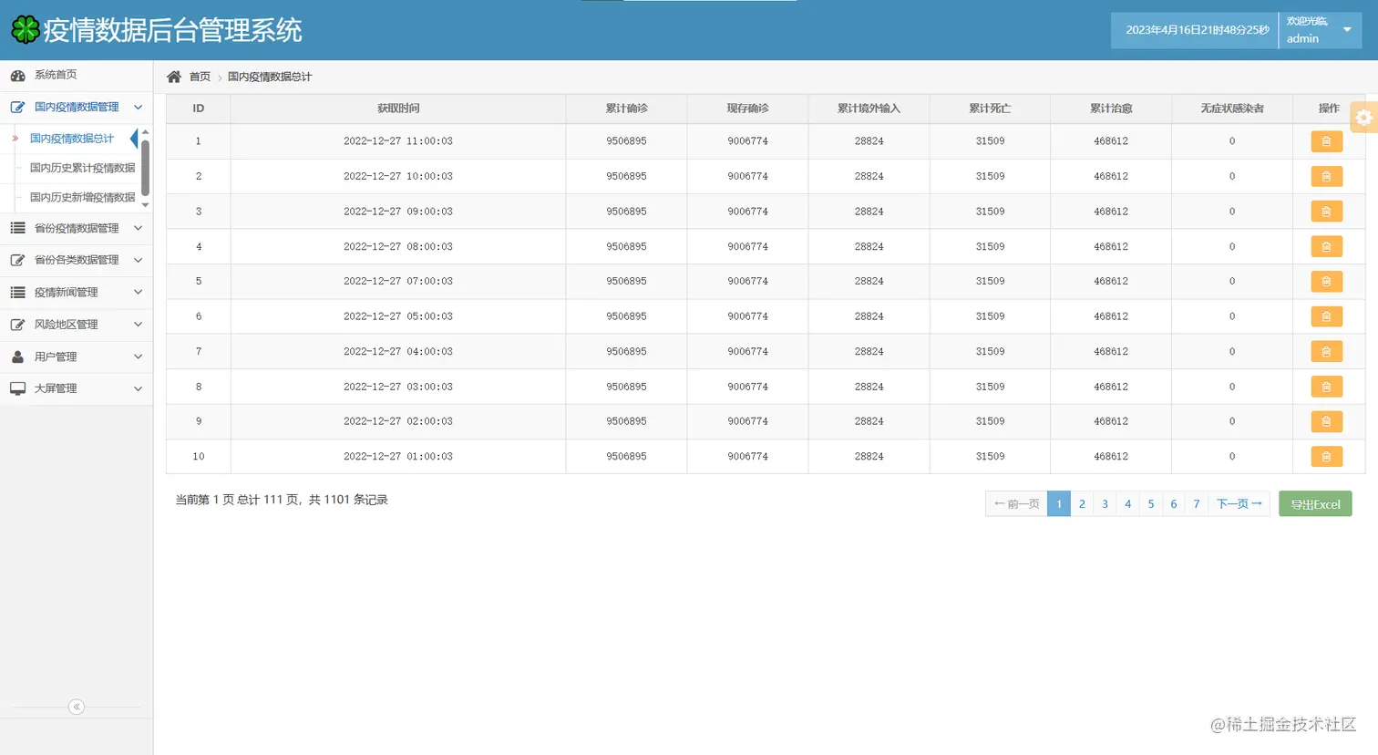Expand the 用户管理 menu chevron
This screenshot has height=755, width=1378.
138,357
